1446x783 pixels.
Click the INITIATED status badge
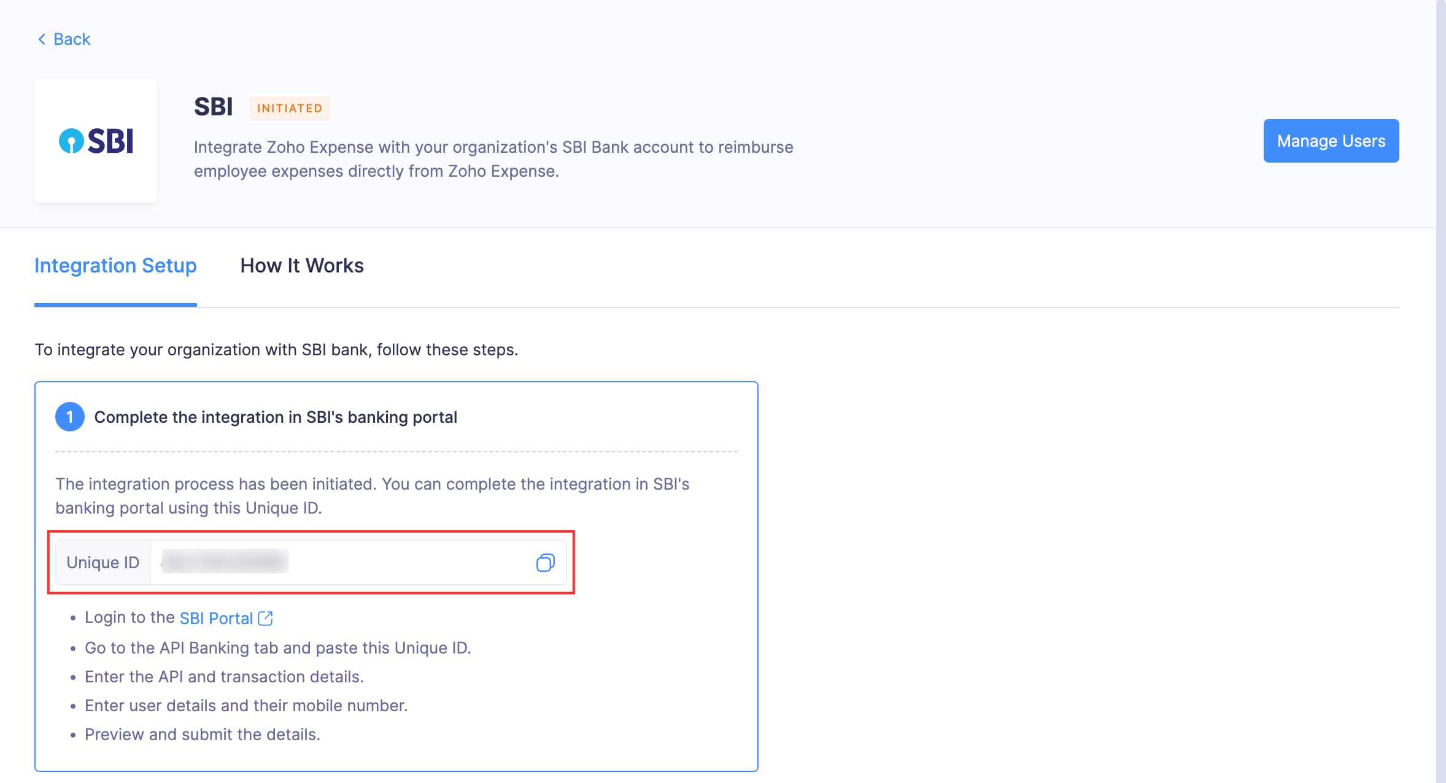coord(290,109)
